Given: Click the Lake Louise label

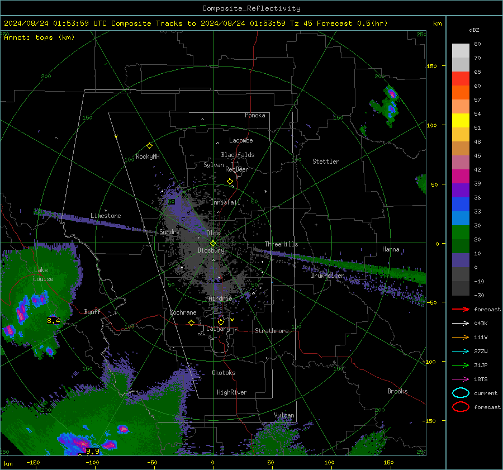Looking at the screenshot, I should click(43, 274).
